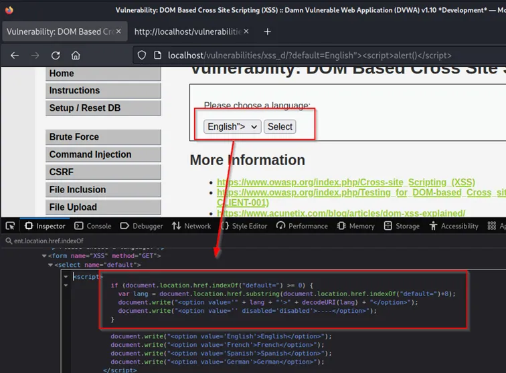The image size is (506, 373).
Task: Open the language select dropdown
Action: tap(232, 126)
